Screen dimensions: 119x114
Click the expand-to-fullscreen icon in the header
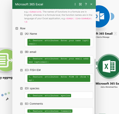coord(80,4)
